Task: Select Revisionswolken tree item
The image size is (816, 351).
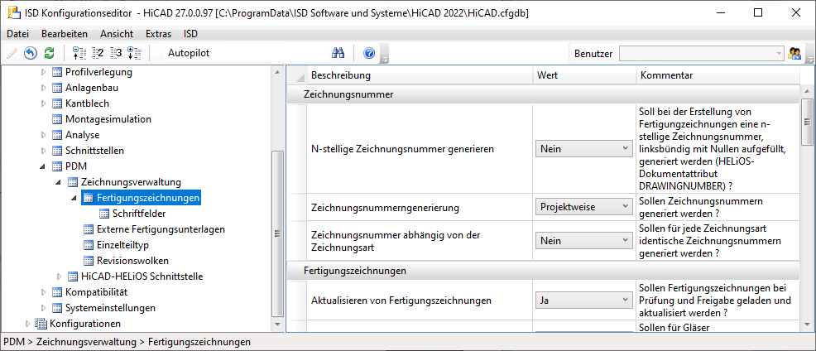Action: tap(132, 261)
